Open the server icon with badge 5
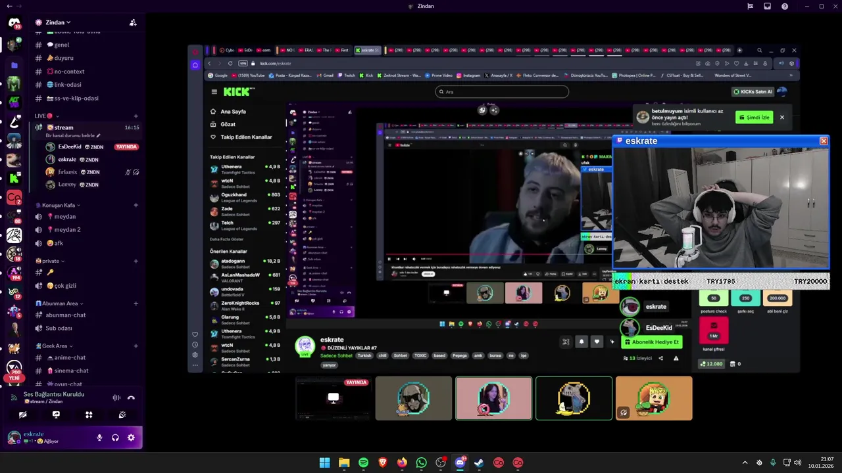Image resolution: width=842 pixels, height=473 pixels. [14, 311]
